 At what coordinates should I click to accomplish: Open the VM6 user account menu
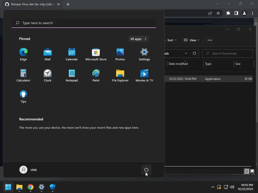tap(28, 170)
